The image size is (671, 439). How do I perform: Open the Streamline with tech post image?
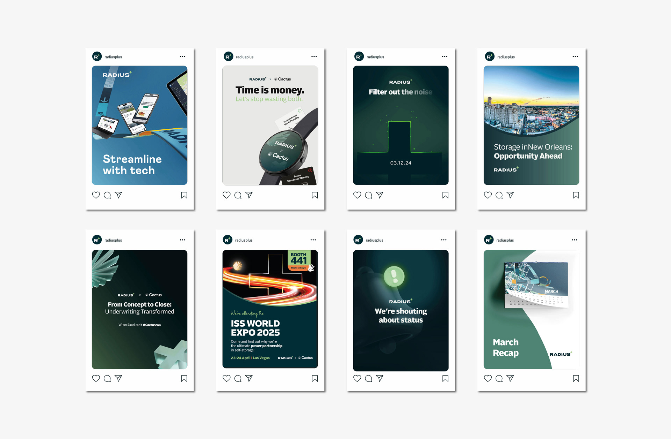[139, 125]
